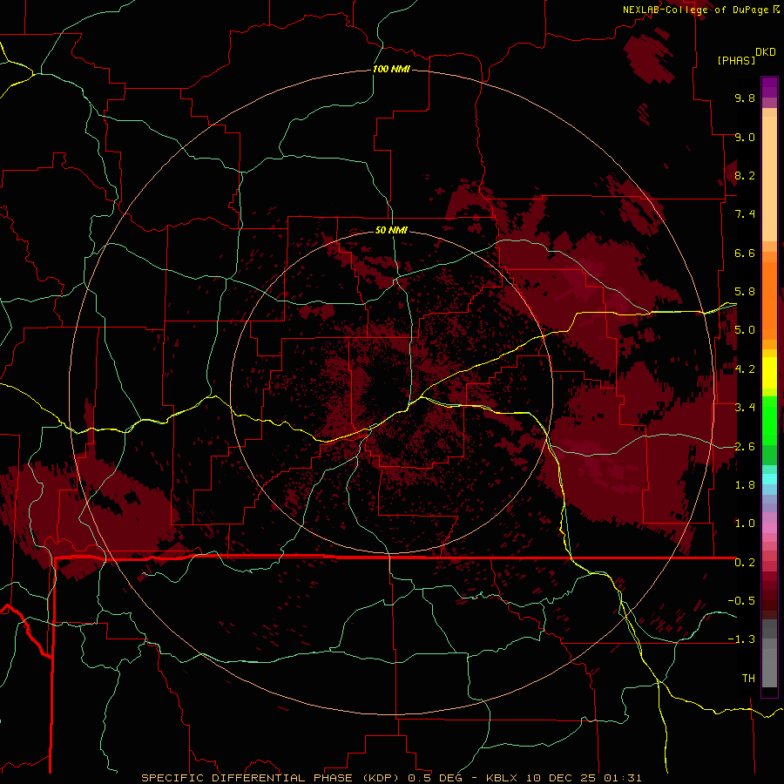
Task: Click the 50 NMI range ring label
Action: (x=391, y=230)
